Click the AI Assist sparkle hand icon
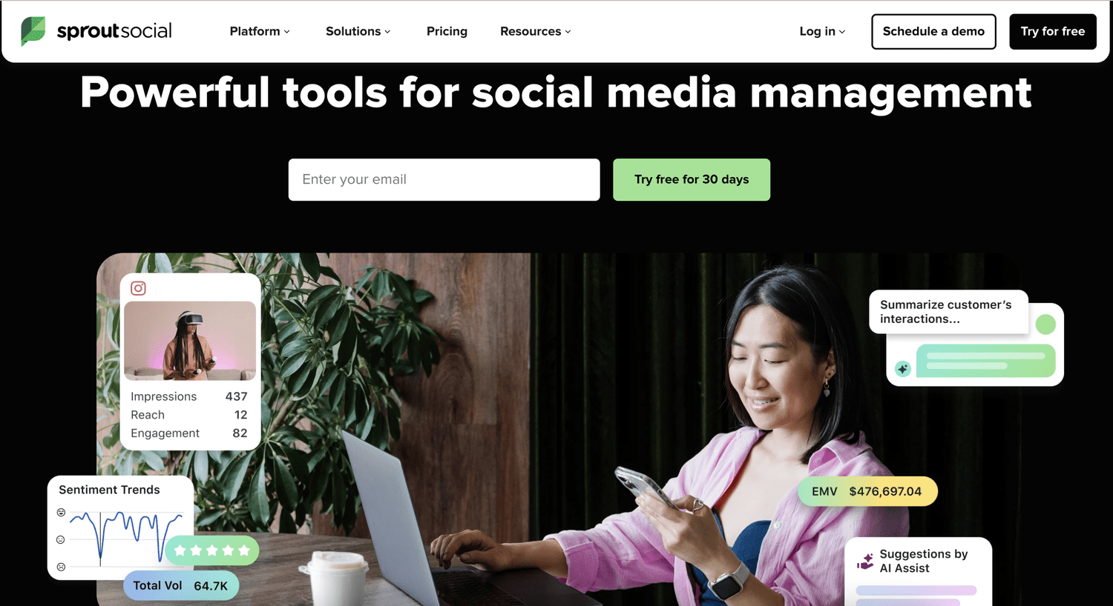The image size is (1113, 606). coord(865,561)
